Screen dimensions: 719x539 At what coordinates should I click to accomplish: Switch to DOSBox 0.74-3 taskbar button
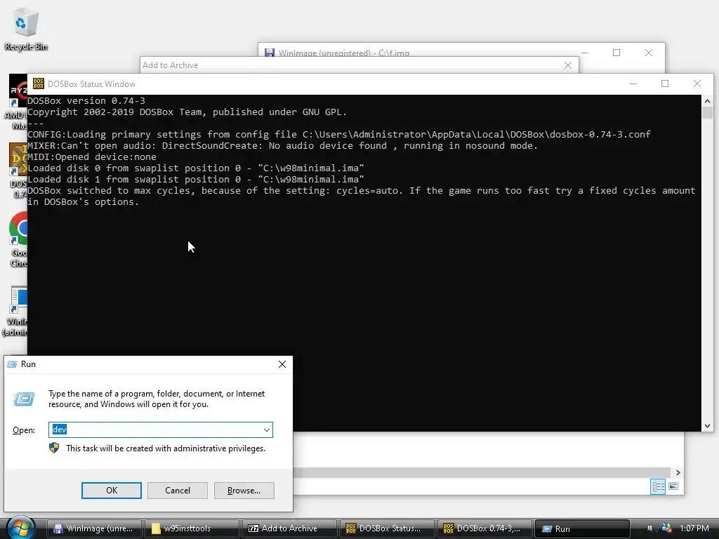(484, 528)
